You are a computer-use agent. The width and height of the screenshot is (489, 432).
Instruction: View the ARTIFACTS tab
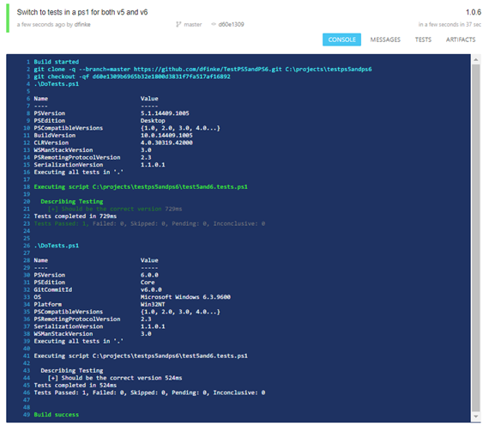(461, 40)
